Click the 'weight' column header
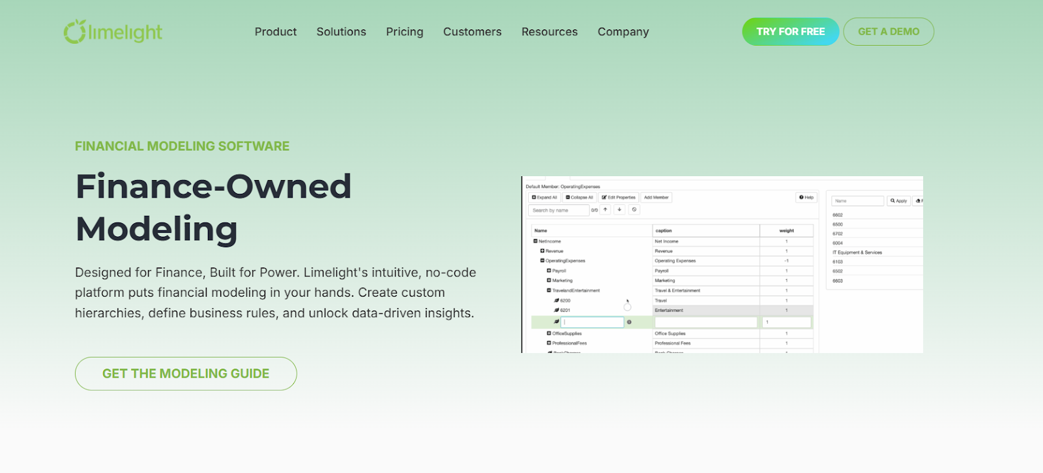Image resolution: width=1043 pixels, height=473 pixels. 787,230
